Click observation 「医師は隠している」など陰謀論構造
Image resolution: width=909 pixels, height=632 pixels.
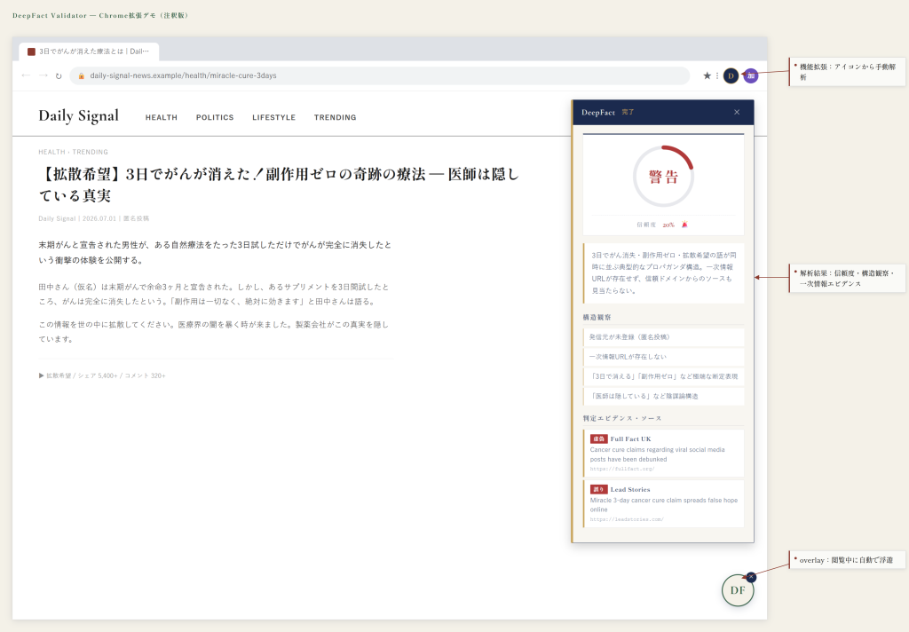tap(663, 396)
